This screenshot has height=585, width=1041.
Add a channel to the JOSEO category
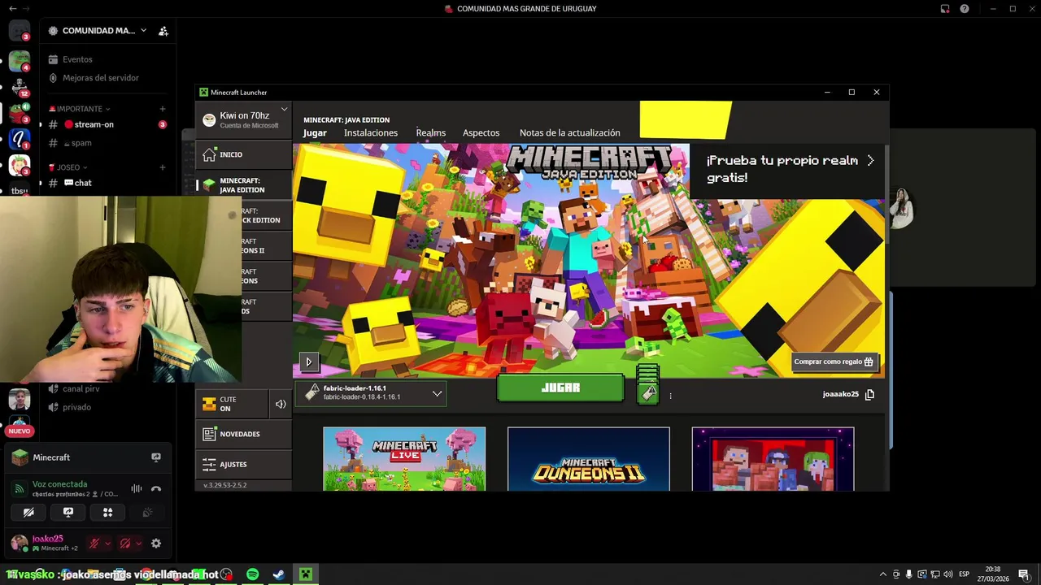[x=162, y=167]
